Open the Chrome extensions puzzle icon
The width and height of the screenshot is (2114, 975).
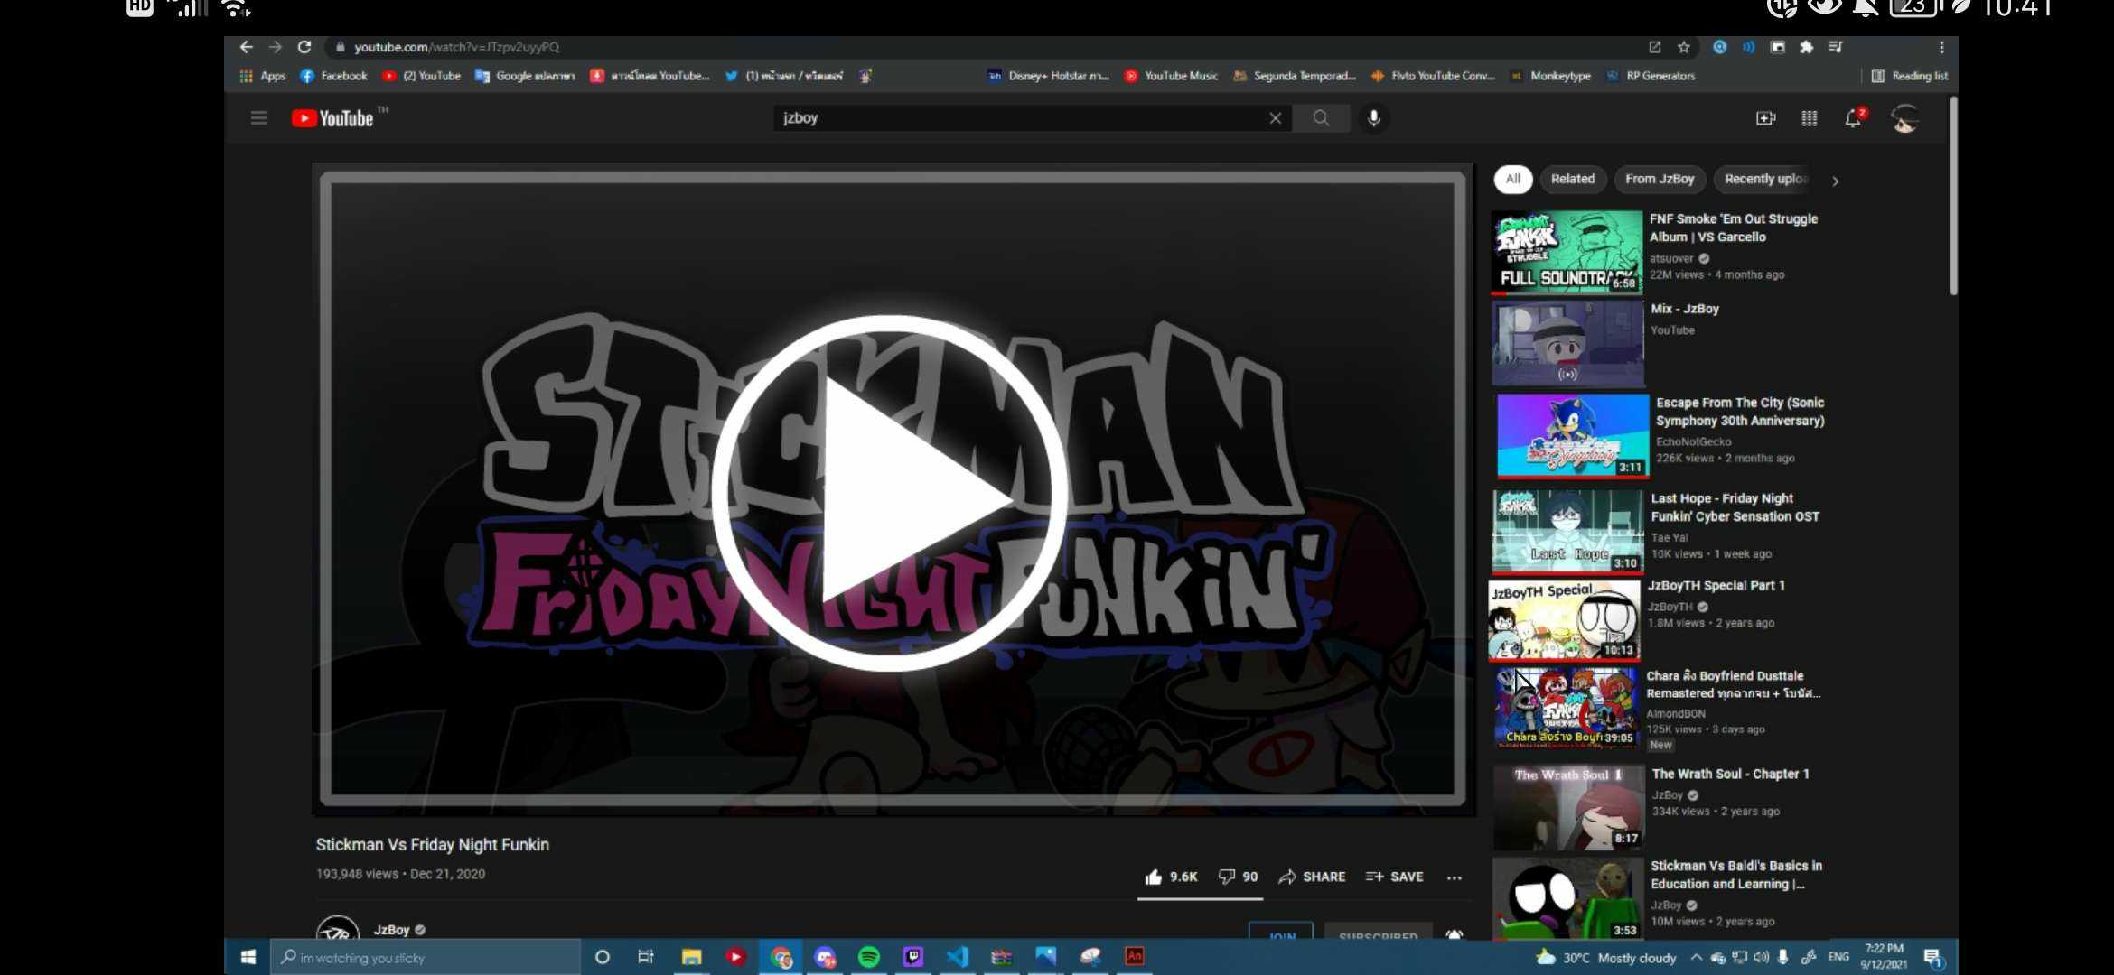1806,47
